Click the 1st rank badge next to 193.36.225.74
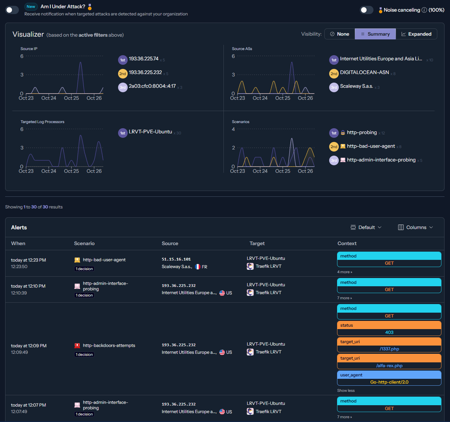Image resolution: width=450 pixels, height=422 pixels. [123, 60]
